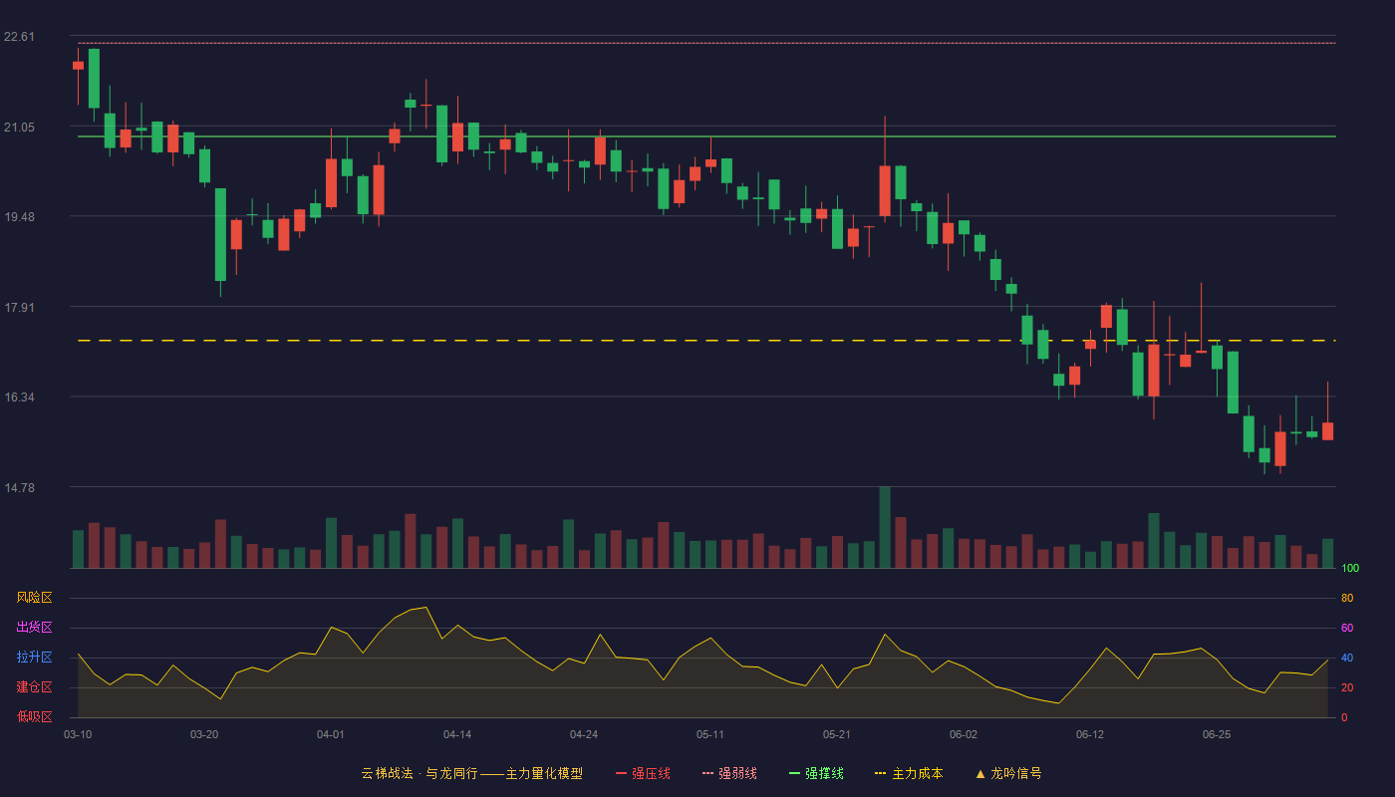Image resolution: width=1395 pixels, height=797 pixels.
Task: Click the orange 80 indicator axis value
Action: [x=1347, y=599]
